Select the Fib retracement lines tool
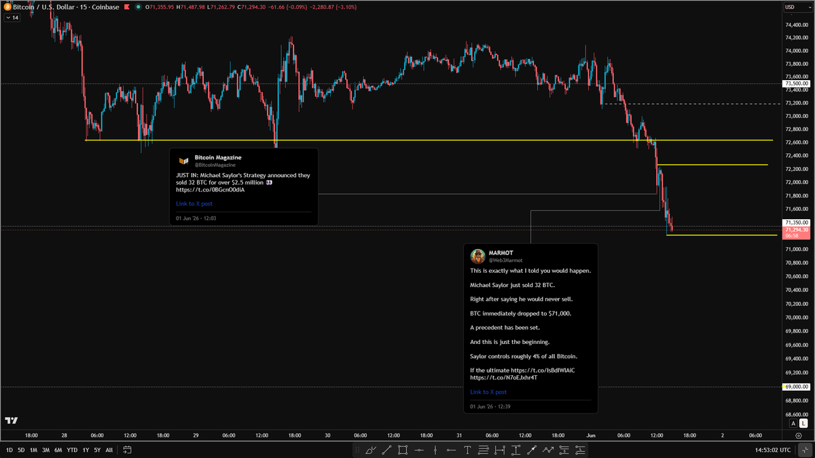The image size is (815, 458). [x=484, y=450]
